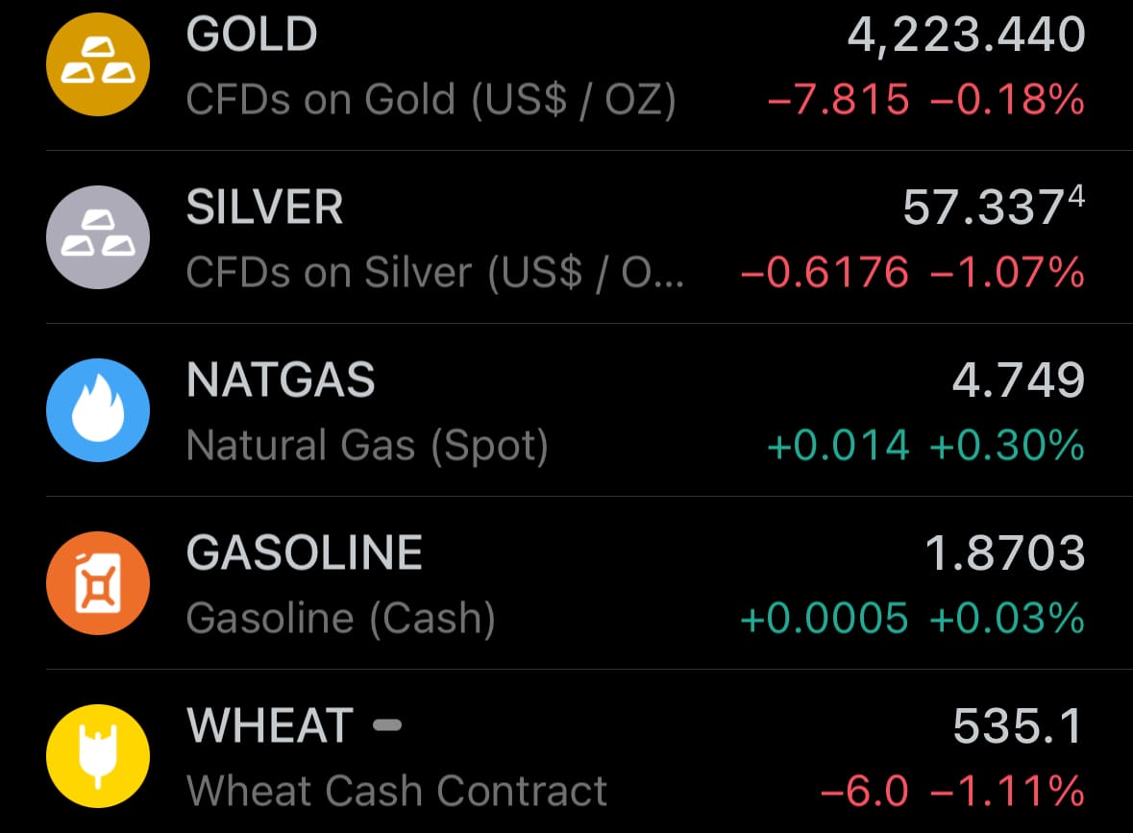
Task: Tap gold's −0.18% change value
Action: pos(1007,99)
